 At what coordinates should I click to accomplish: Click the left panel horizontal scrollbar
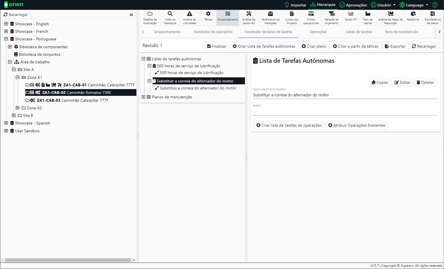(68, 260)
